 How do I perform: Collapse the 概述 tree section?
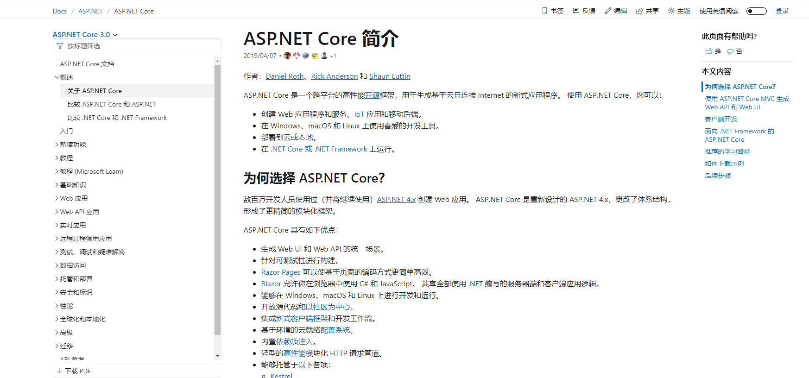coord(57,77)
